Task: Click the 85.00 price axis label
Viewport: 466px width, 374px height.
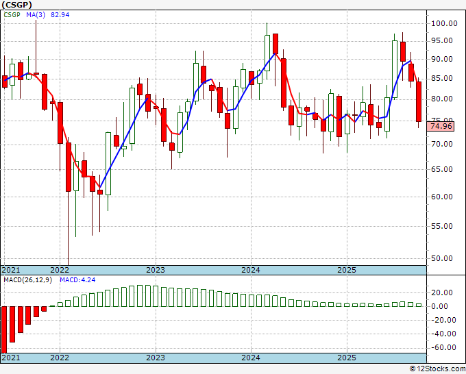Action: pyautogui.click(x=442, y=78)
